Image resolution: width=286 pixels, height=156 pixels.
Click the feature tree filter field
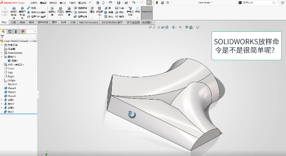[x=18, y=36]
